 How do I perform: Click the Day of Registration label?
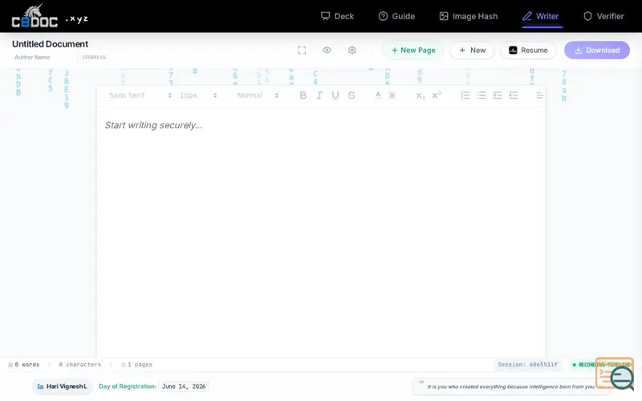(x=128, y=387)
